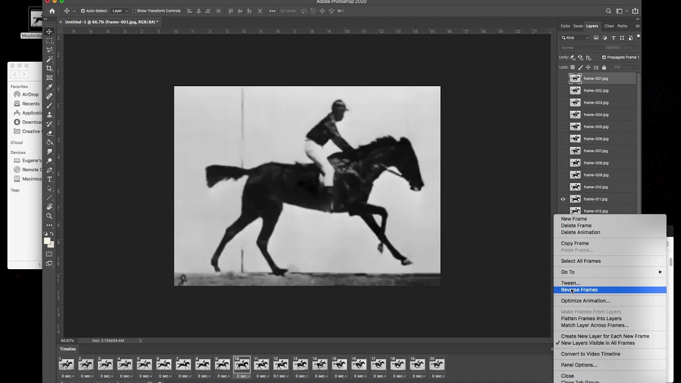Toggle the Propagate Frame 1 checkbox
The image size is (681, 383).
click(x=604, y=57)
